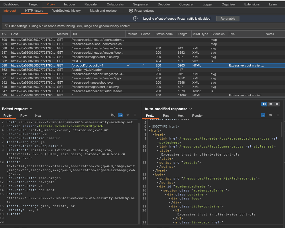Sort by MIME type column header

coord(200,34)
